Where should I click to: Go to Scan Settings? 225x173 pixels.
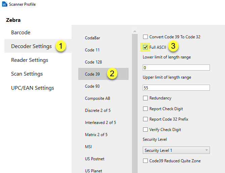27,74
